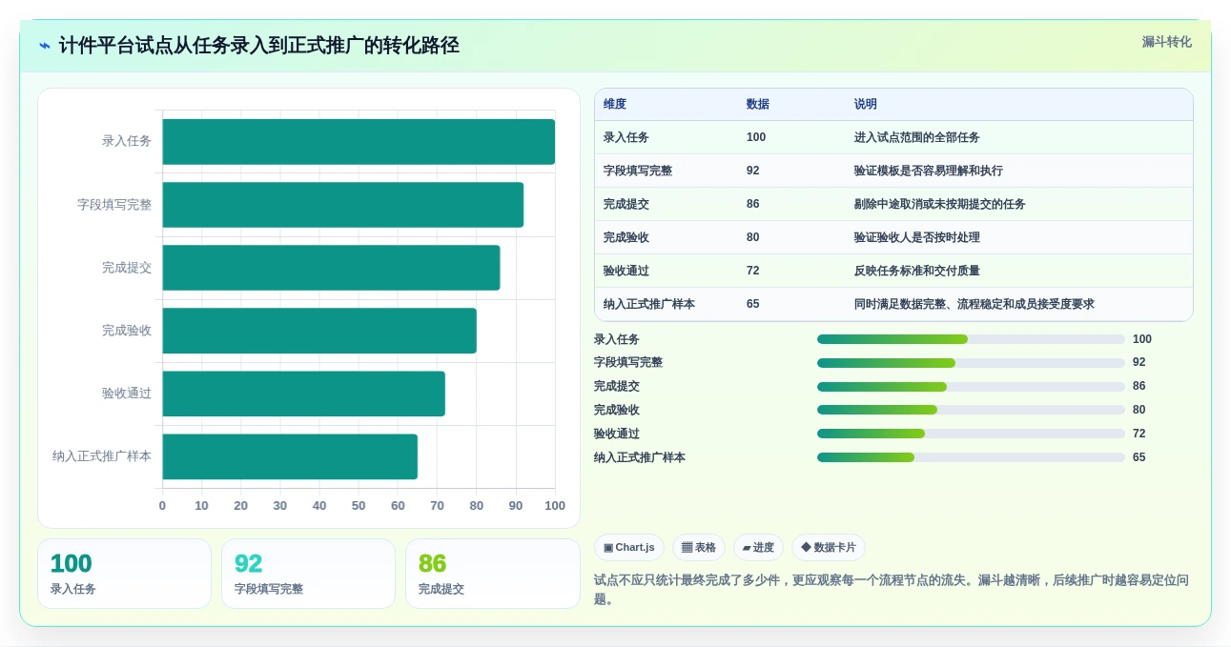Viewport: 1231px width, 647px height.
Task: Click table cell 录入任务
Action: [626, 137]
